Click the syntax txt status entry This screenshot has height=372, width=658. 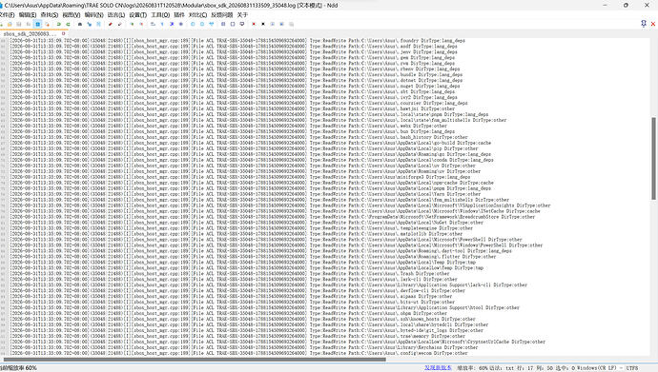(502, 368)
